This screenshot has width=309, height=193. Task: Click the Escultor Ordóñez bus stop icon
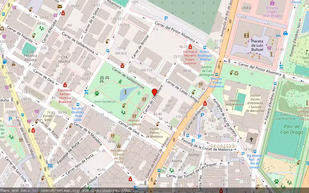[78, 104]
